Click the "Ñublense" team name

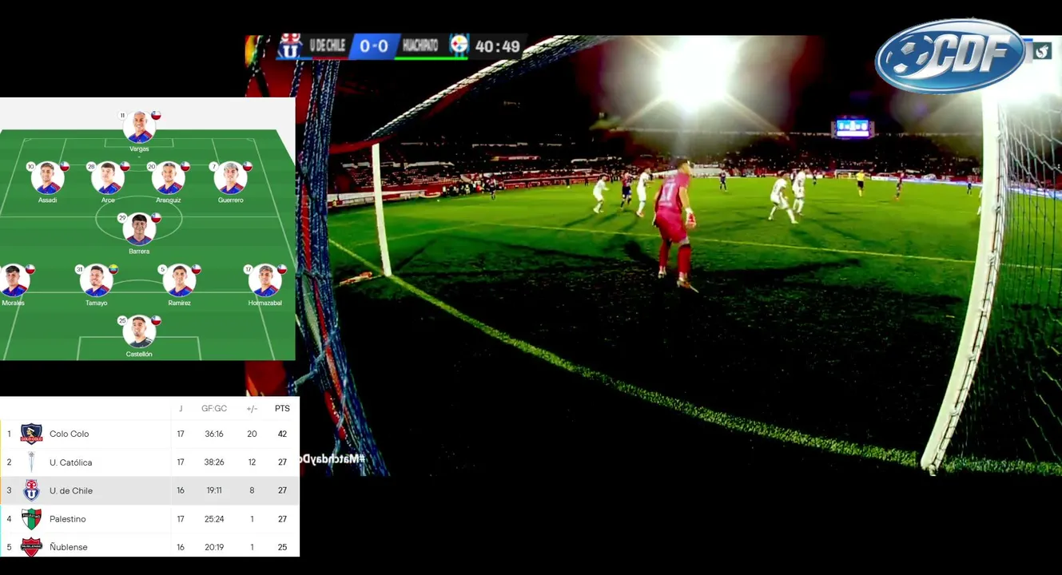point(69,547)
